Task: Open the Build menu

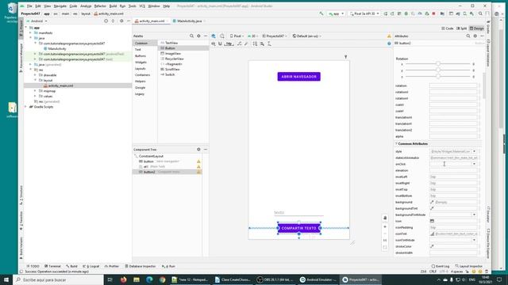Action: tap(113, 6)
